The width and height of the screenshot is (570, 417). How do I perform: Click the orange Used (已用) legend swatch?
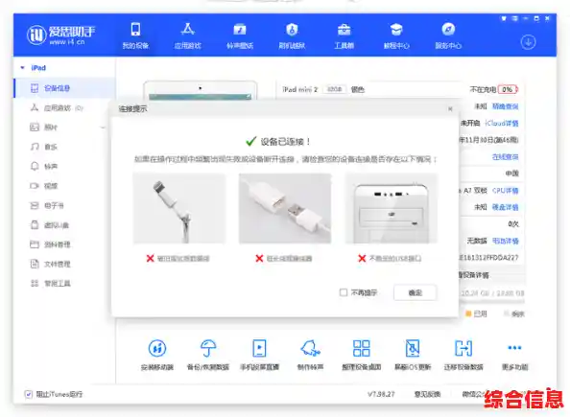[x=468, y=313]
